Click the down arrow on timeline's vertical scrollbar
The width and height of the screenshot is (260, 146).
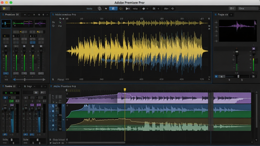[x=256, y=140]
